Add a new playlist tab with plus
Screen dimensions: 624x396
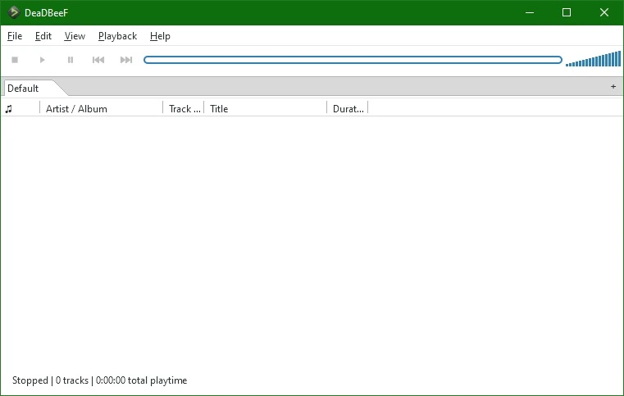(x=613, y=86)
